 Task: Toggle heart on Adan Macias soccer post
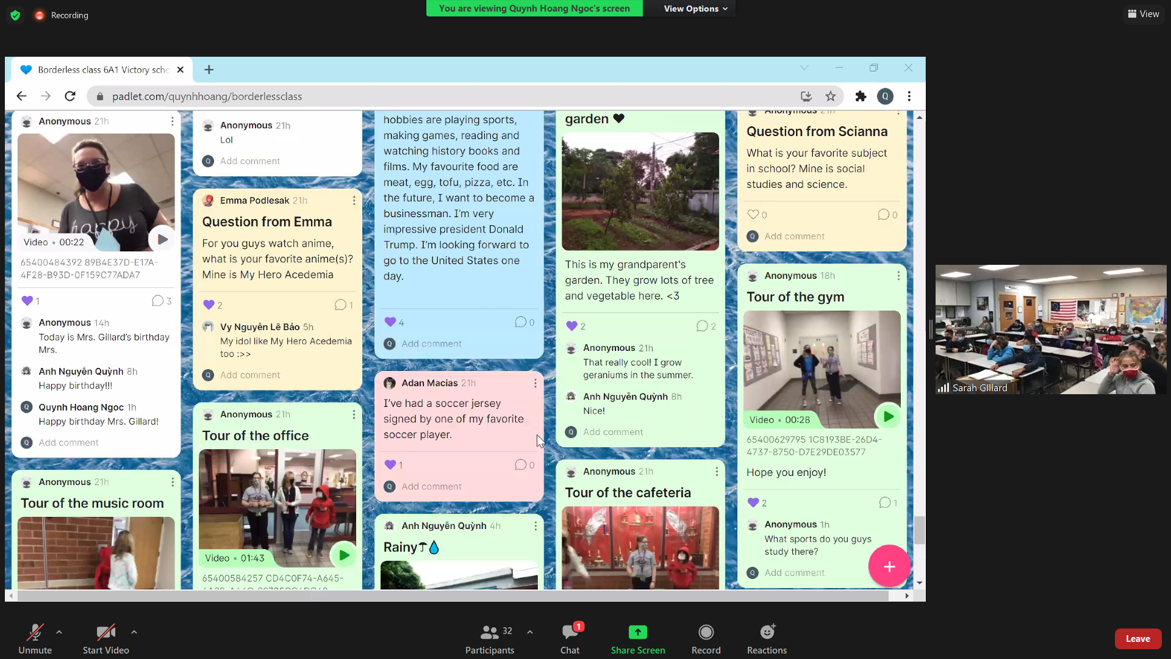[390, 465]
